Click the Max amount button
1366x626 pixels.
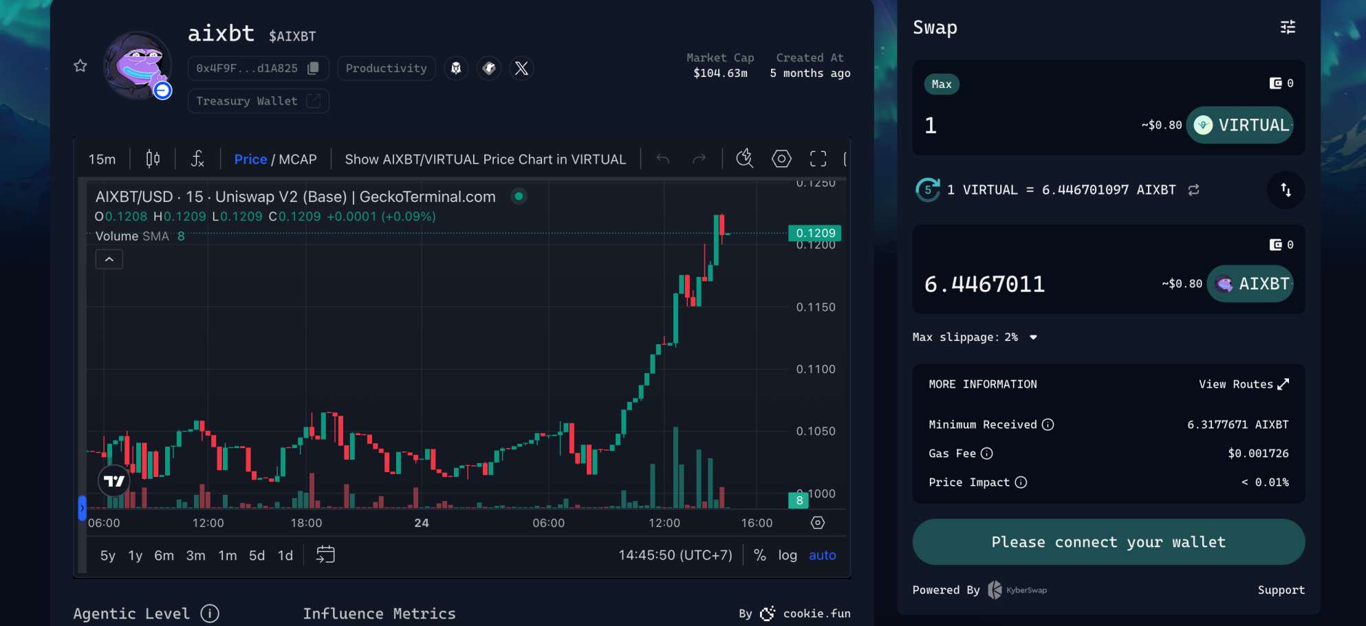[x=942, y=84]
